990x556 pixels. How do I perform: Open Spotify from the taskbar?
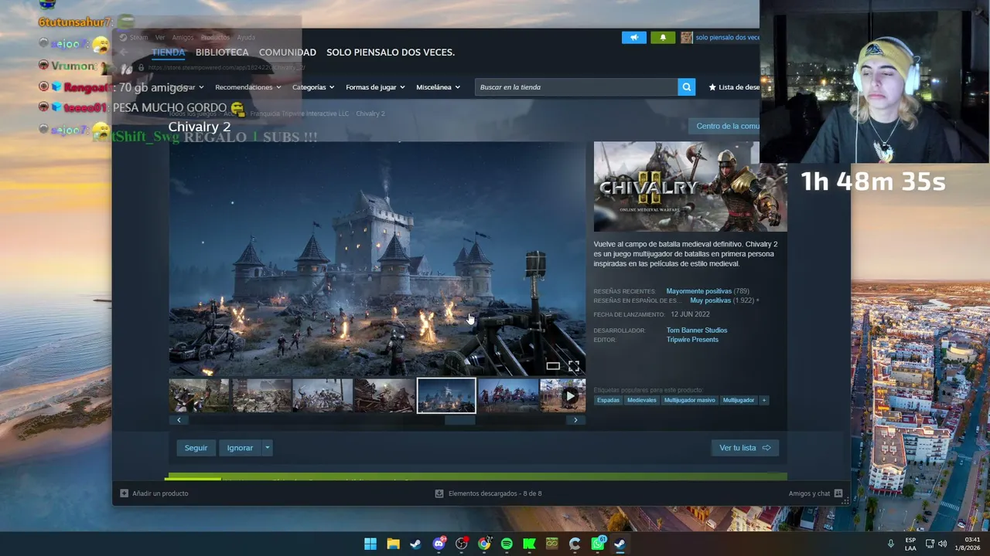[507, 544]
